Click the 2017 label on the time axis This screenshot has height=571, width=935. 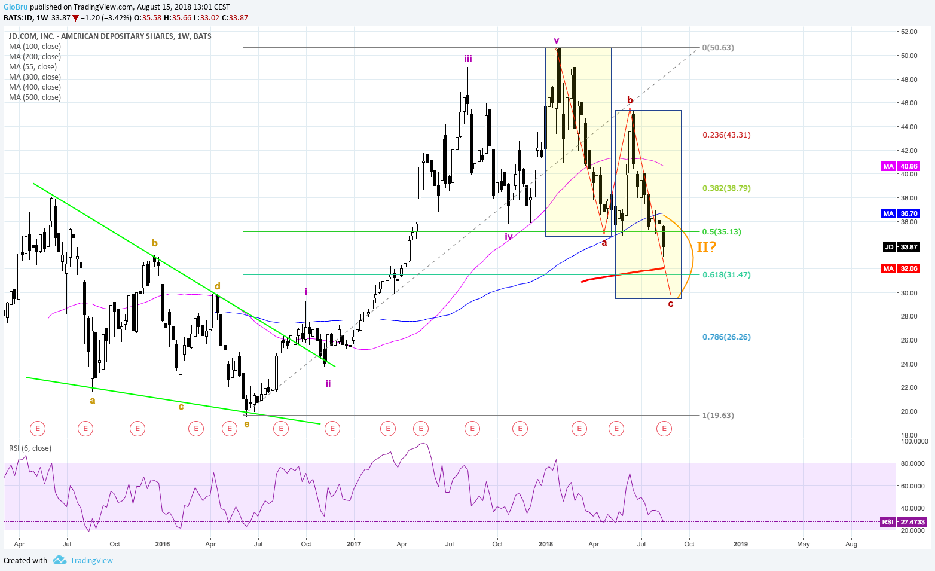[353, 544]
